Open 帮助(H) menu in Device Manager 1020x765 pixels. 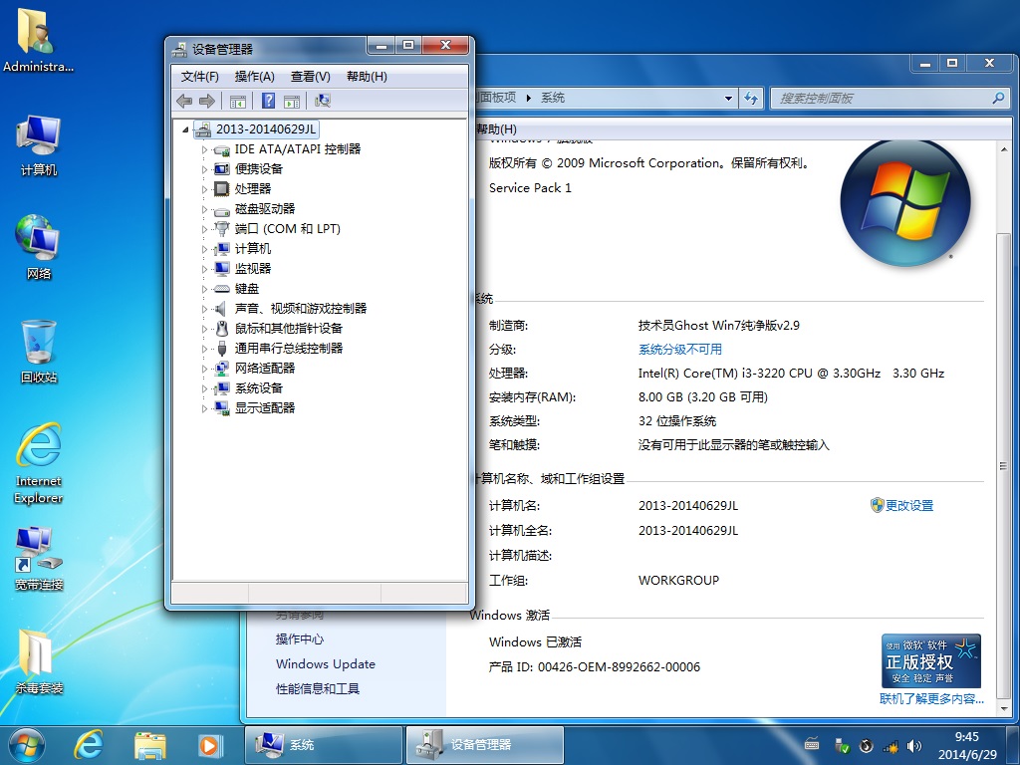click(x=367, y=77)
